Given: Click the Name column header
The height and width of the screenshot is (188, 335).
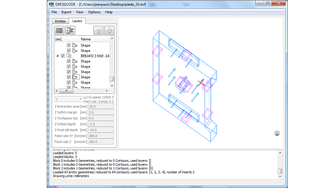Looking at the screenshot, I should click(x=86, y=39).
